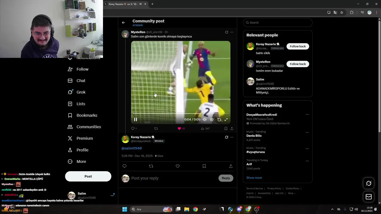The height and width of the screenshot is (214, 381).
Task: Expand video to fullscreen
Action: point(226,119)
